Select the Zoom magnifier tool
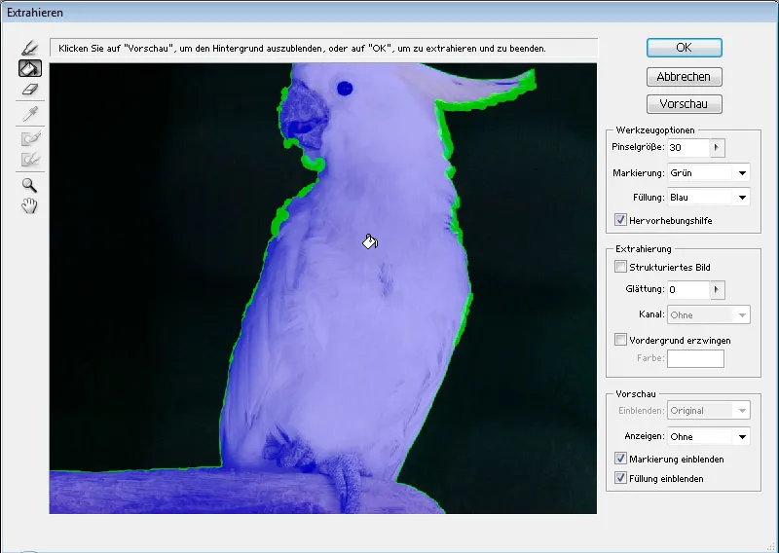Screen dimensions: 779x553 pyautogui.click(x=30, y=185)
